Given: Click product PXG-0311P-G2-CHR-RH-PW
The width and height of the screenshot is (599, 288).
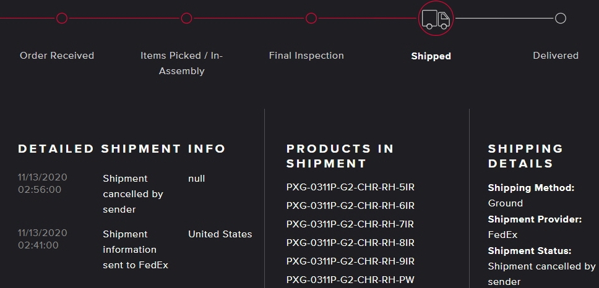Looking at the screenshot, I should 350,280.
